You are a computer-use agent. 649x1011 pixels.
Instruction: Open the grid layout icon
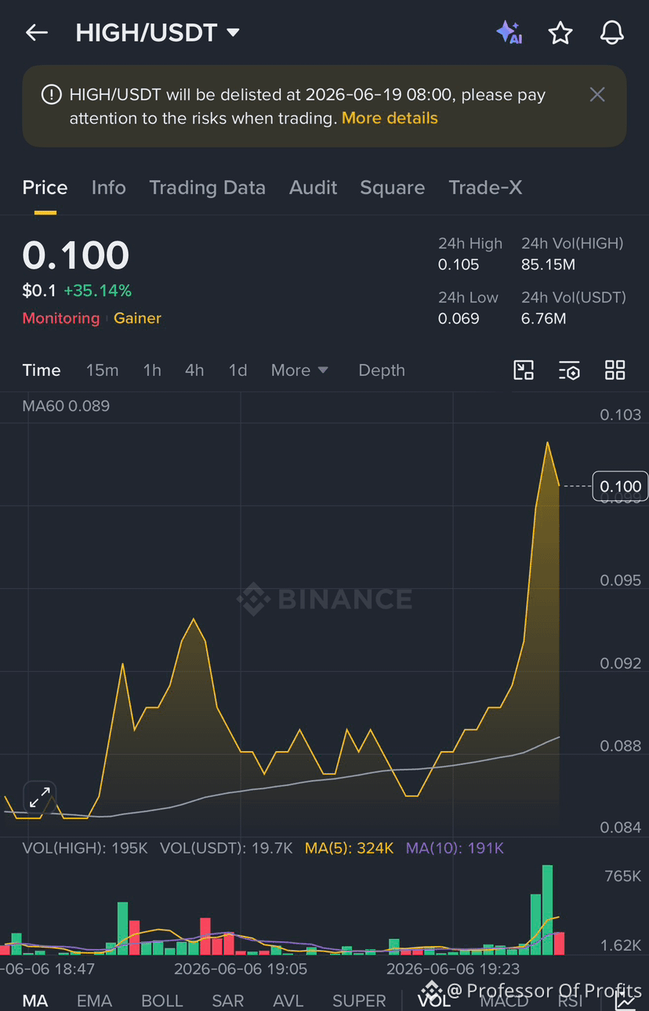point(615,370)
